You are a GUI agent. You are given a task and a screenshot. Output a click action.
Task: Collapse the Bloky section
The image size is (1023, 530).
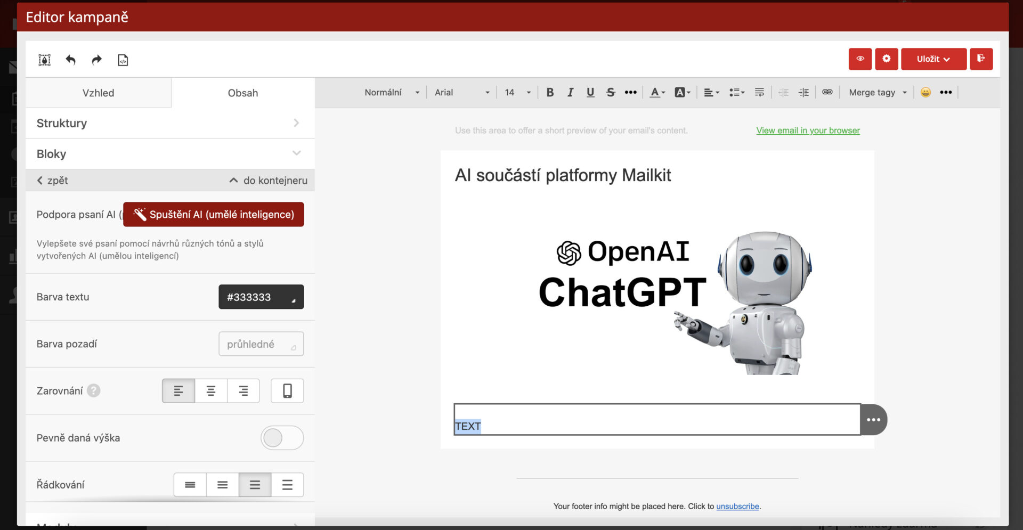coord(170,154)
